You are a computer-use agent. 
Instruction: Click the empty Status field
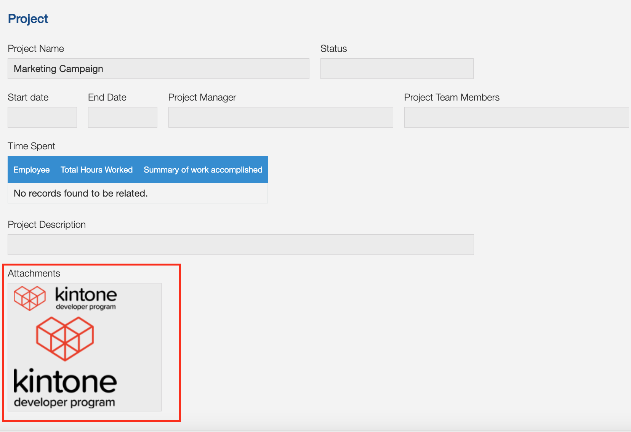396,69
